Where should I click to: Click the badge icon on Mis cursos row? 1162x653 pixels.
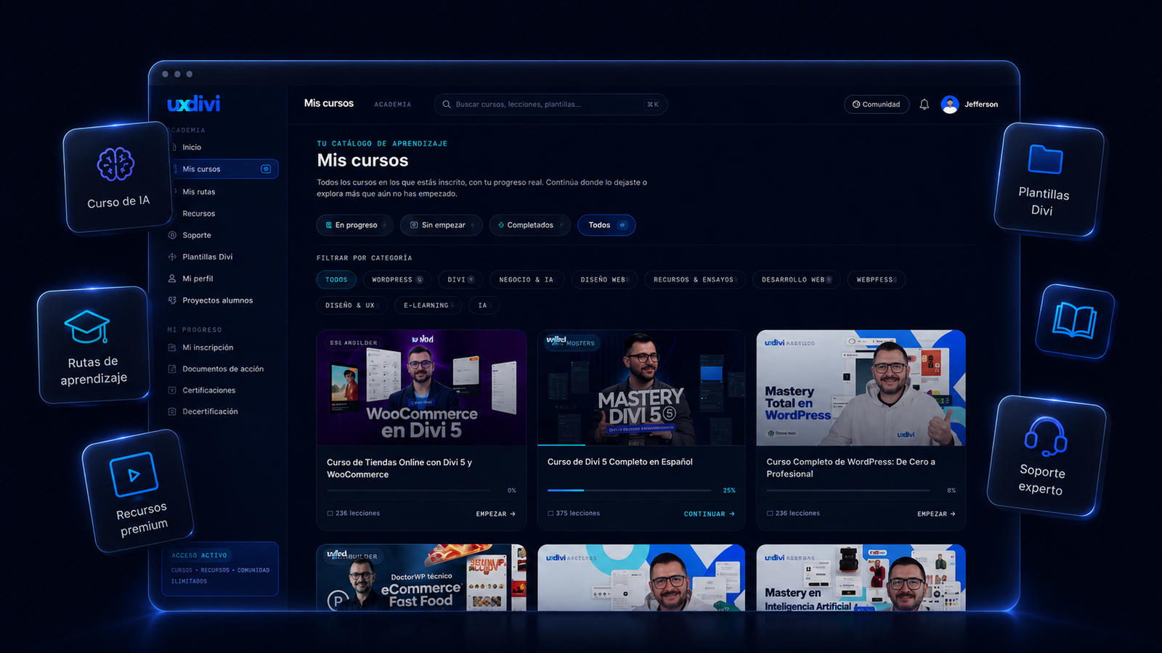266,169
